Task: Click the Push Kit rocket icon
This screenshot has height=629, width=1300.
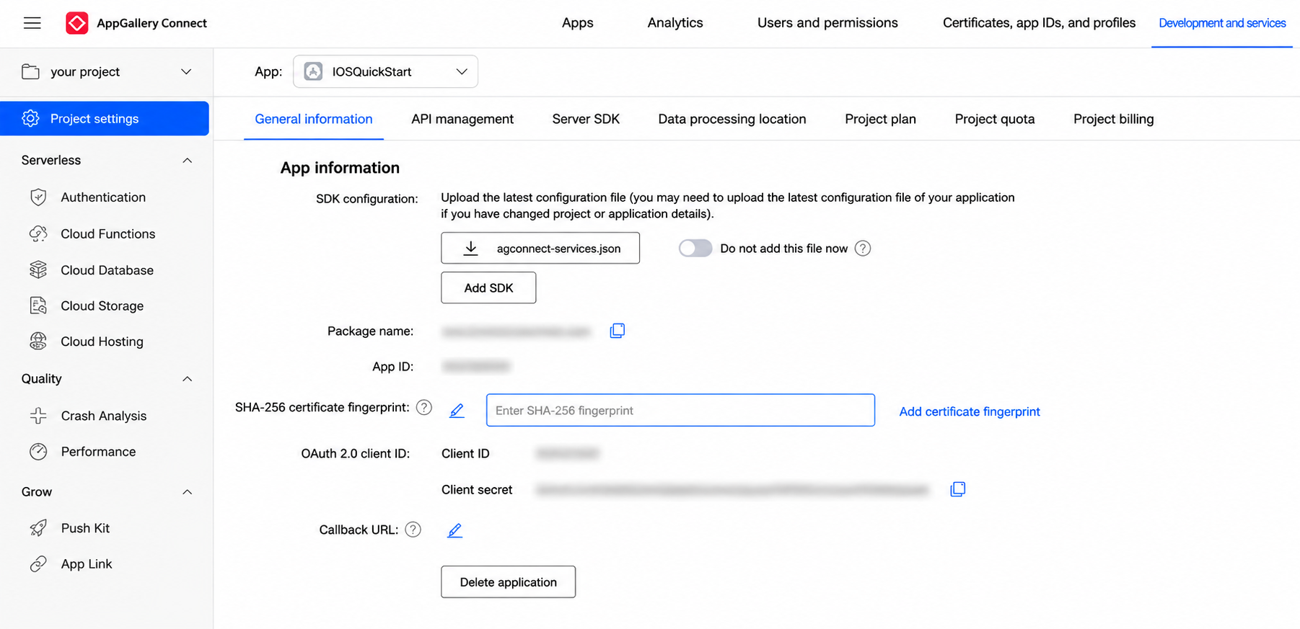Action: 38,528
